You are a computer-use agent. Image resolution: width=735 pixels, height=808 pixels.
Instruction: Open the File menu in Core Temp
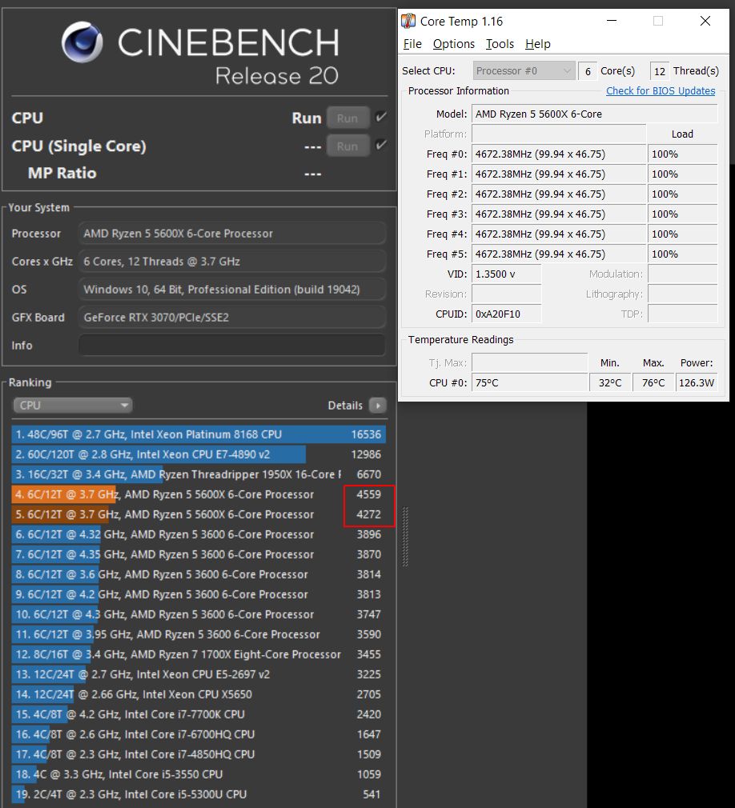pyautogui.click(x=412, y=44)
